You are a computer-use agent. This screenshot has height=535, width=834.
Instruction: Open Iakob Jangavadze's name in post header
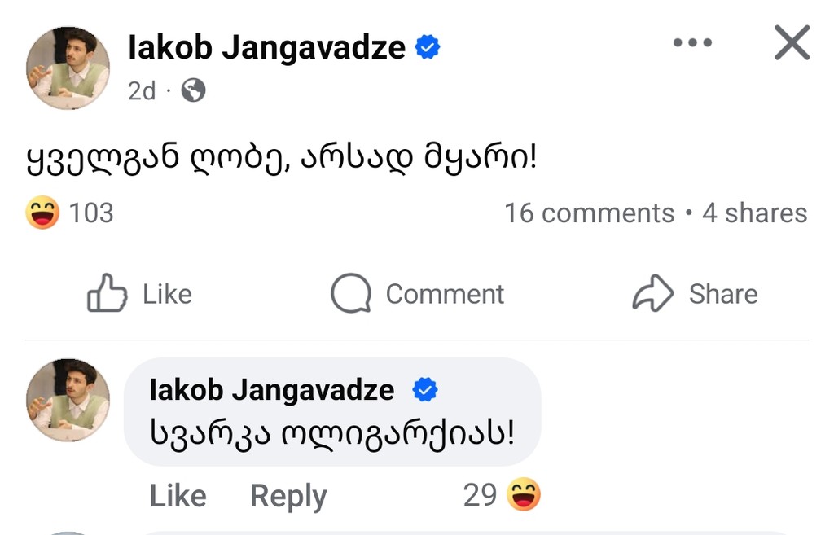pyautogui.click(x=266, y=48)
